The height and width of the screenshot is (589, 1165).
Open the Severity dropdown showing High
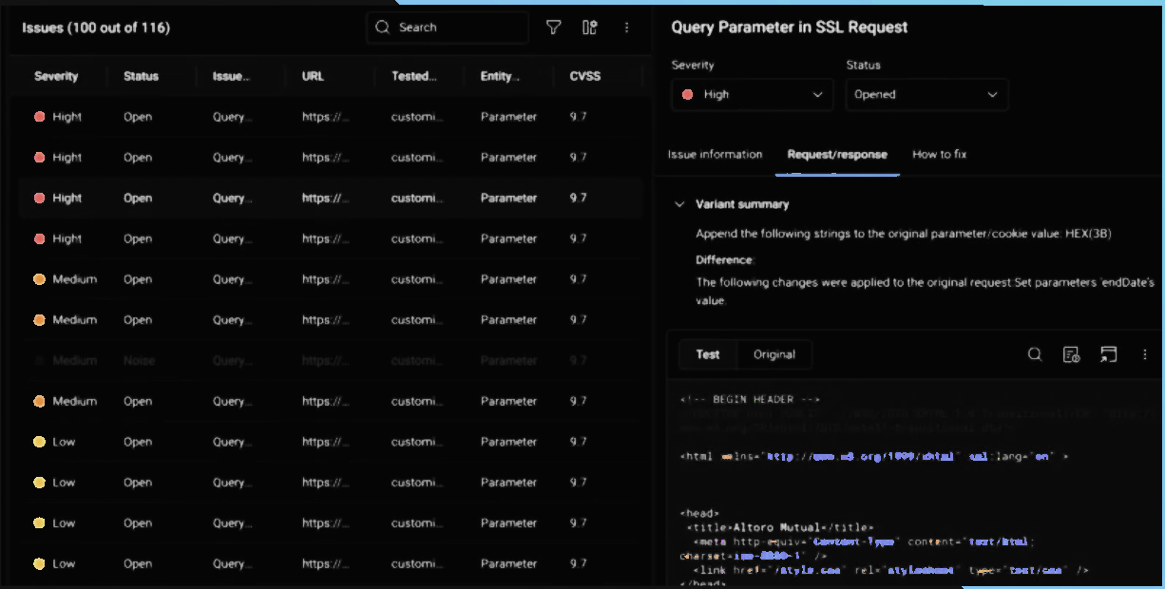(752, 95)
